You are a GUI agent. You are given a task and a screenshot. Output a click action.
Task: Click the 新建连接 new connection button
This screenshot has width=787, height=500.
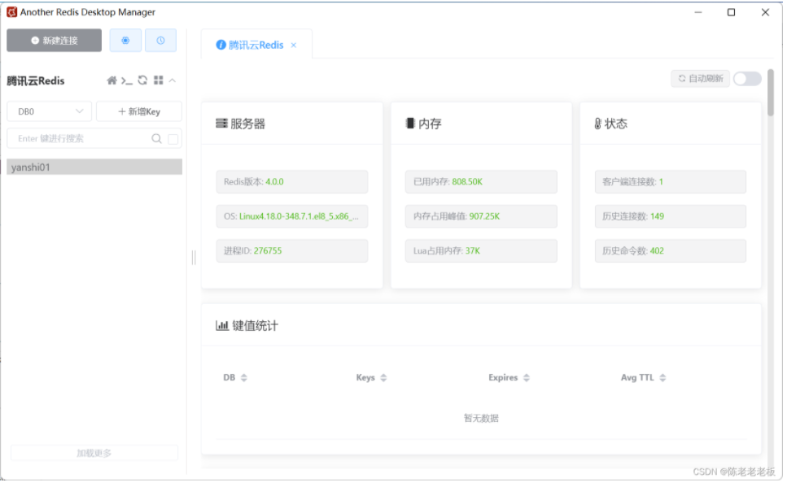click(x=55, y=41)
